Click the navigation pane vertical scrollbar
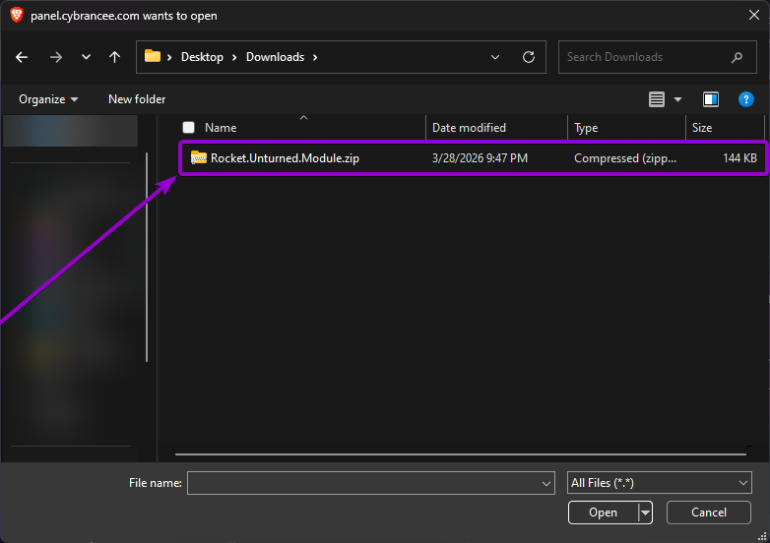Image resolution: width=770 pixels, height=543 pixels. 147,257
